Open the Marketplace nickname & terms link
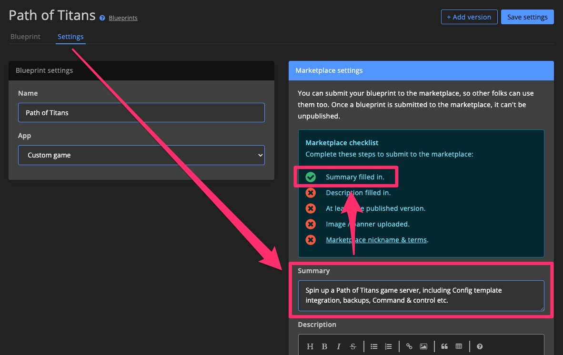 (x=376, y=239)
